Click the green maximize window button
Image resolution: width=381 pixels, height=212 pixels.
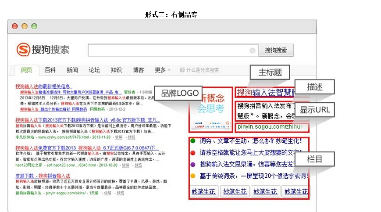coord(34,26)
